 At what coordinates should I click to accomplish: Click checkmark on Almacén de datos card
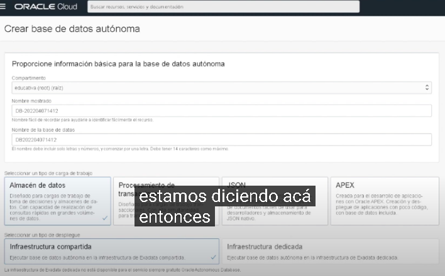[105, 218]
